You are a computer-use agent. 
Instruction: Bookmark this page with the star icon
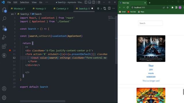tap(168, 7)
